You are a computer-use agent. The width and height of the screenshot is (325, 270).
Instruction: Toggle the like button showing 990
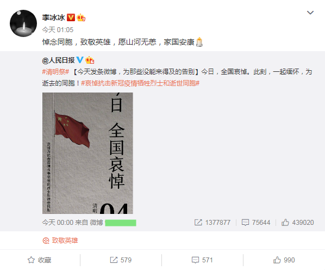point(284,260)
